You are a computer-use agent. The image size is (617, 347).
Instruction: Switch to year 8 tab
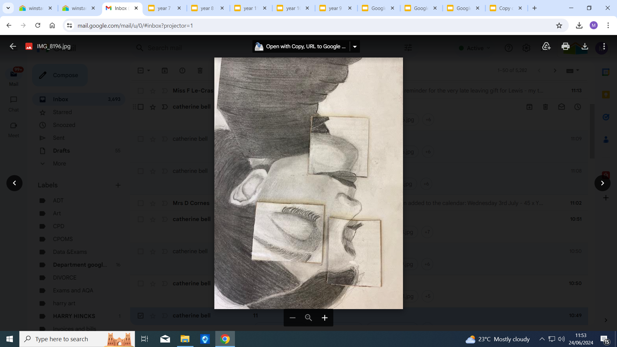click(x=207, y=8)
